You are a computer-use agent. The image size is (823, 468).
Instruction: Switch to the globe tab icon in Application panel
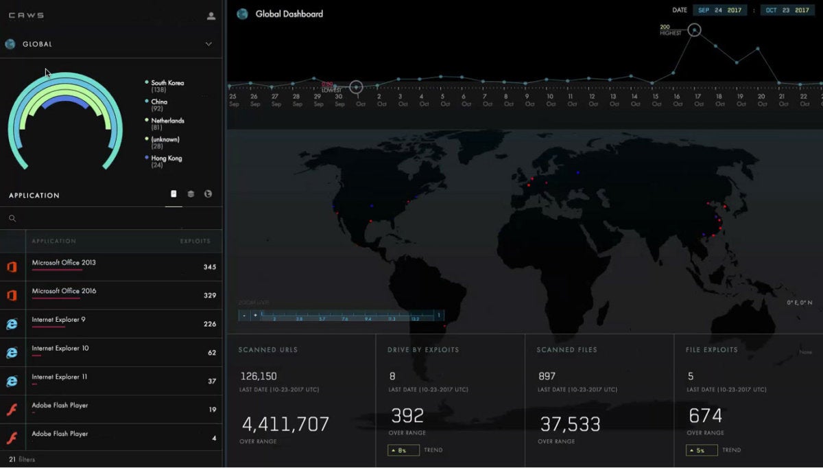pyautogui.click(x=208, y=194)
